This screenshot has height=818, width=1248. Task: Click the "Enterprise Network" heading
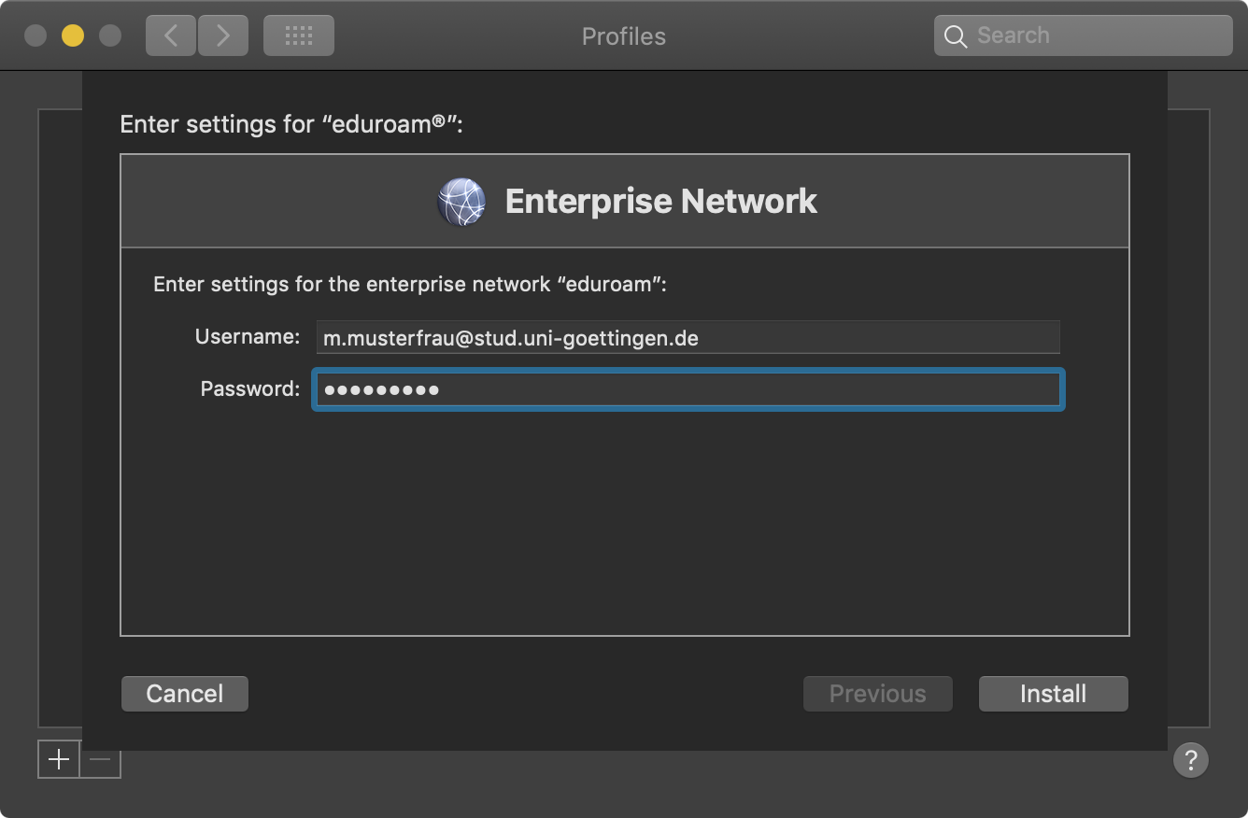661,201
